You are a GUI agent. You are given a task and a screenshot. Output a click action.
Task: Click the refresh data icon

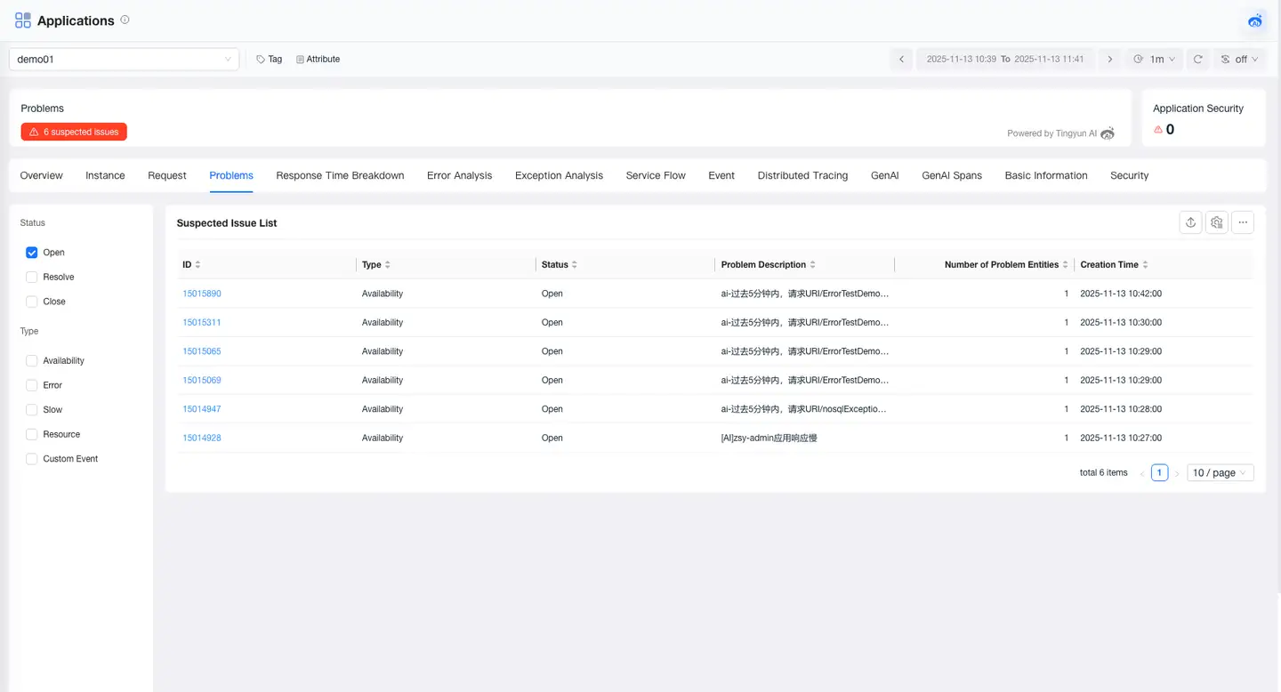pyautogui.click(x=1197, y=60)
